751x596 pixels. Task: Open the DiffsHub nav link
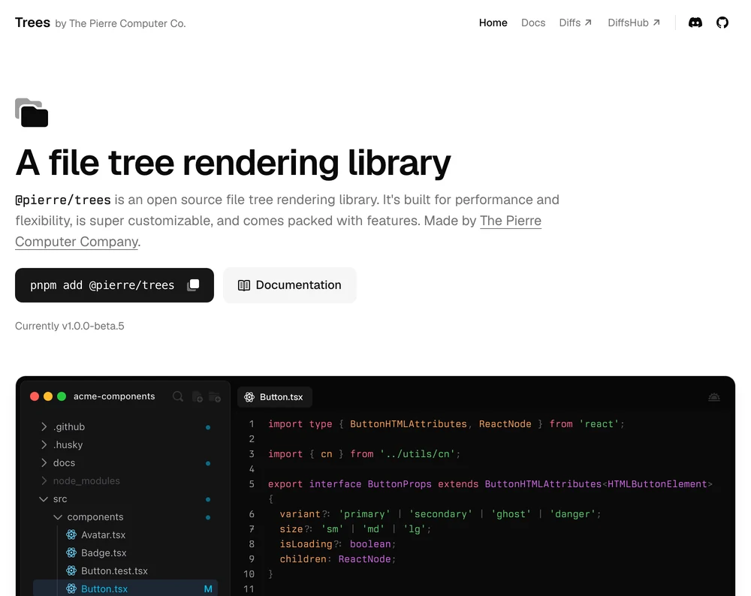coord(634,23)
